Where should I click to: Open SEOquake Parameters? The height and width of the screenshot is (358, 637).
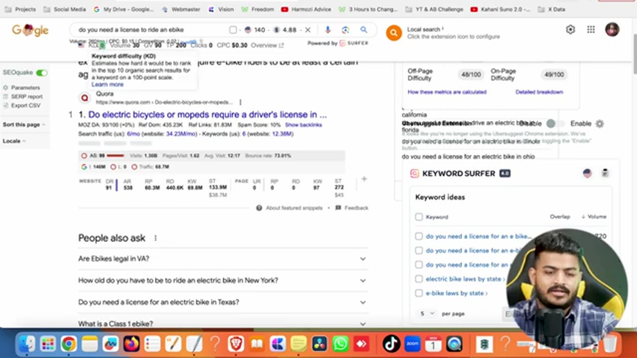click(x=21, y=88)
